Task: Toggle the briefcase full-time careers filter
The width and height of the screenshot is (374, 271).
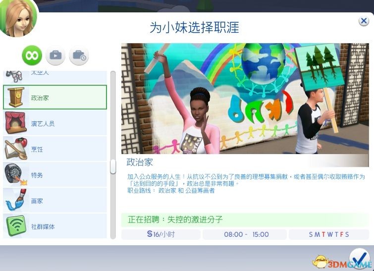Action: tap(55, 55)
